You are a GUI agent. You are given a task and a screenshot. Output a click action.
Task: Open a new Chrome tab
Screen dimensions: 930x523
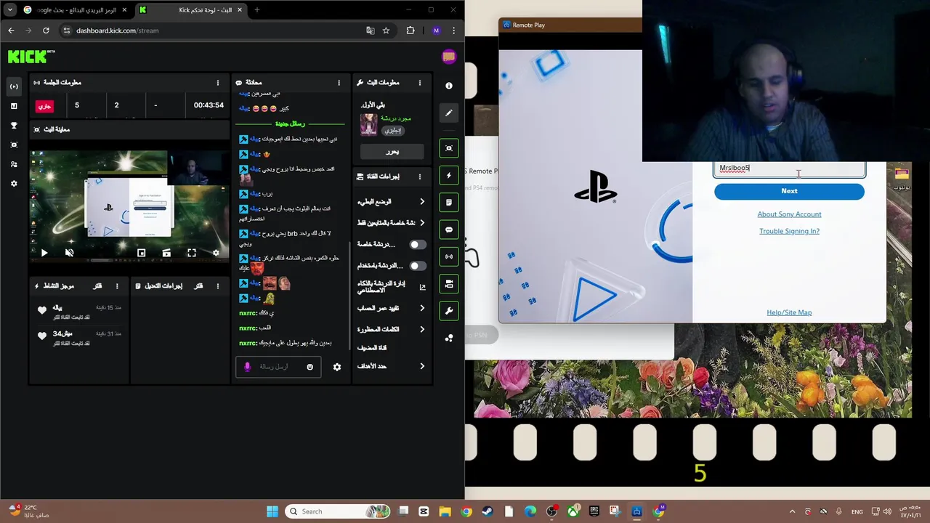point(256,10)
